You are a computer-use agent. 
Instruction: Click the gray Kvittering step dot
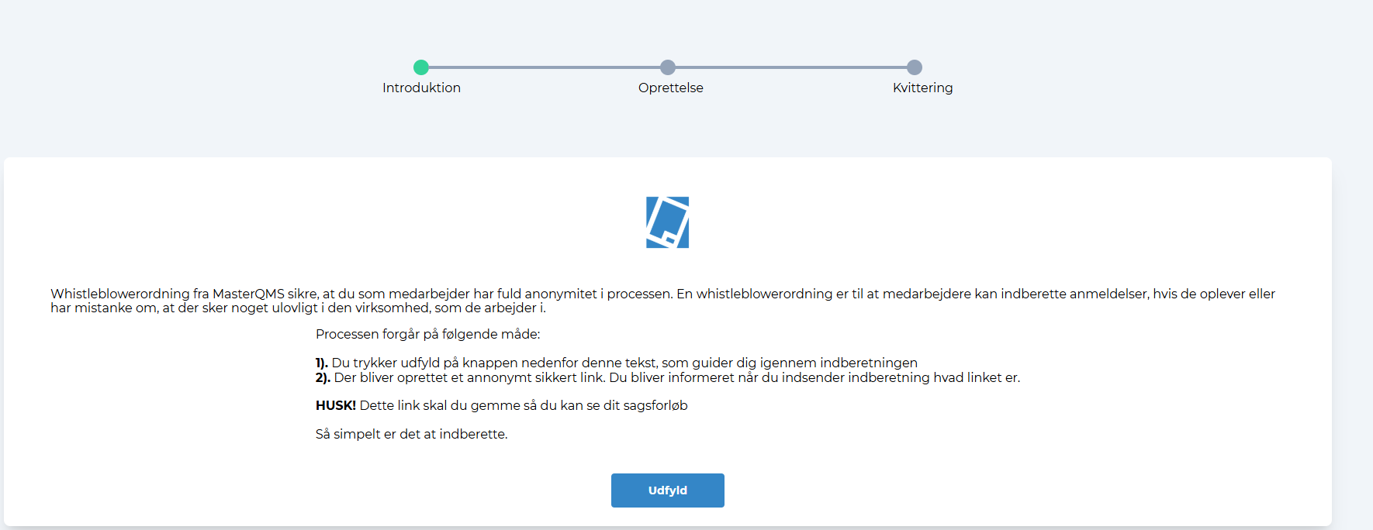click(x=915, y=67)
